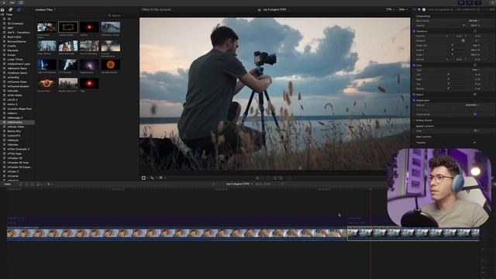Image resolution: width=496 pixels, height=279 pixels.
Task: Click the import media icon at top left
Action: [4, 2]
